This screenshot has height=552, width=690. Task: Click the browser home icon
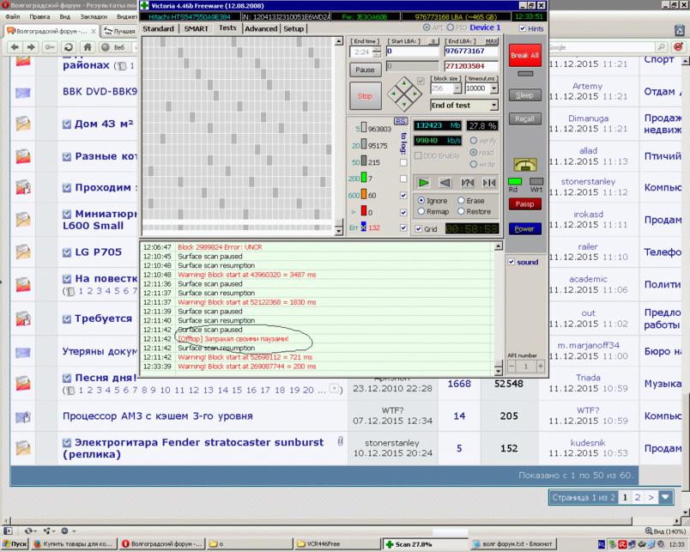click(x=88, y=47)
